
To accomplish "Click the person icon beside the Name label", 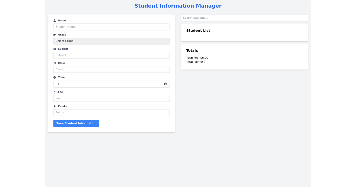I will coord(55,20).
